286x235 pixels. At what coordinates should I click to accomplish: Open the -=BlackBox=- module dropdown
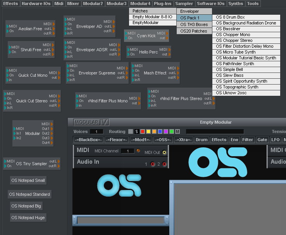point(88,140)
